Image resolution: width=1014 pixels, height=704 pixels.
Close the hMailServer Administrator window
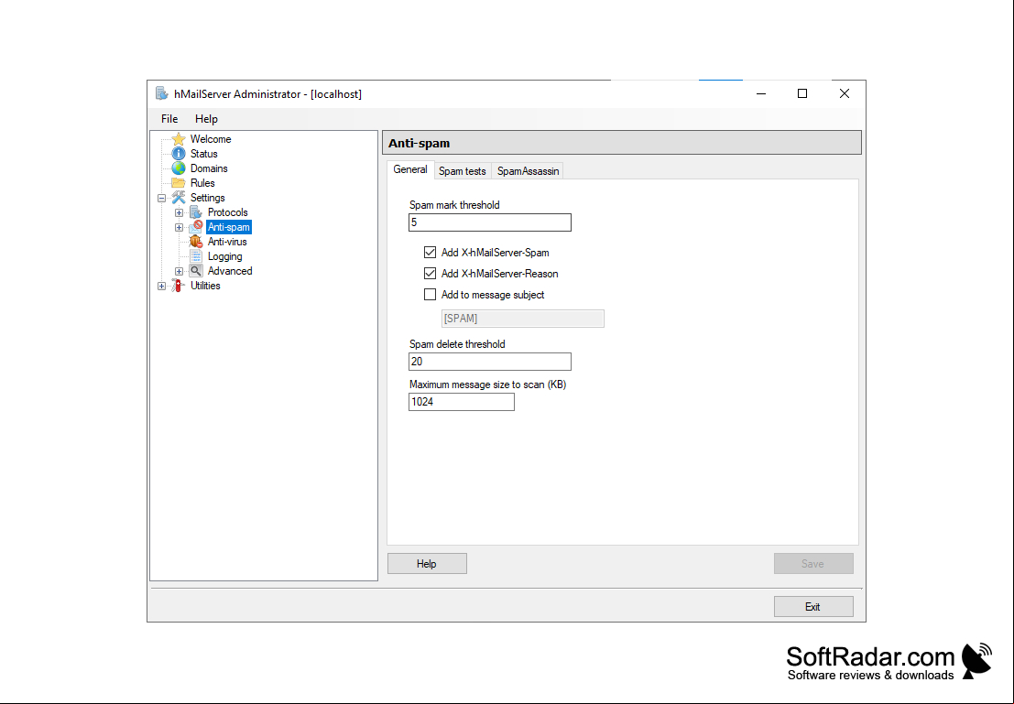(845, 93)
